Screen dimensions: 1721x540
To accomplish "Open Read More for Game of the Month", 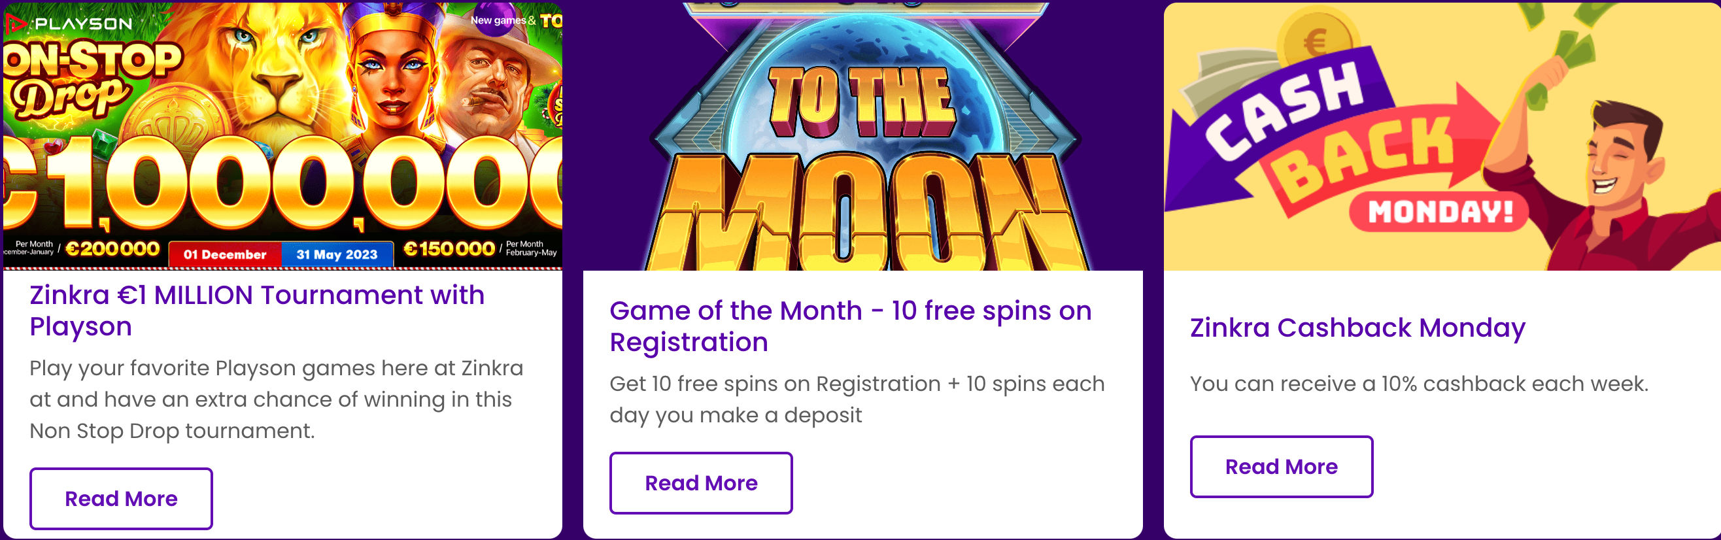I will [x=701, y=482].
